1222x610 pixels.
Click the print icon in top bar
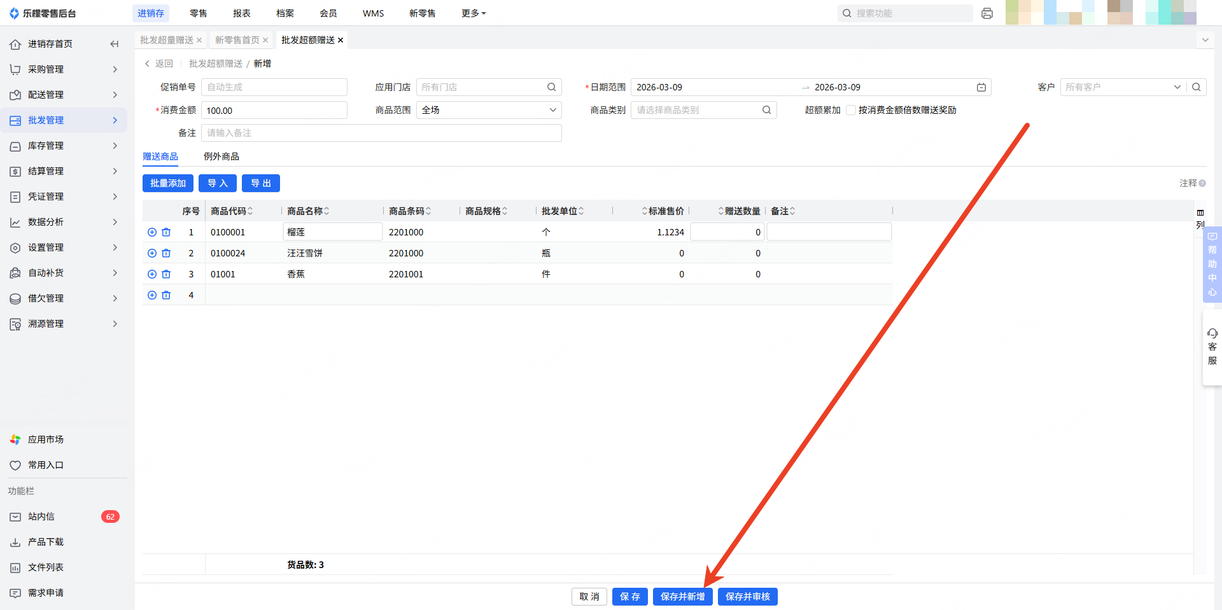pyautogui.click(x=987, y=13)
